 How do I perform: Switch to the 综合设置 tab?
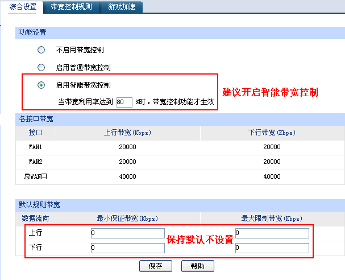point(23,7)
